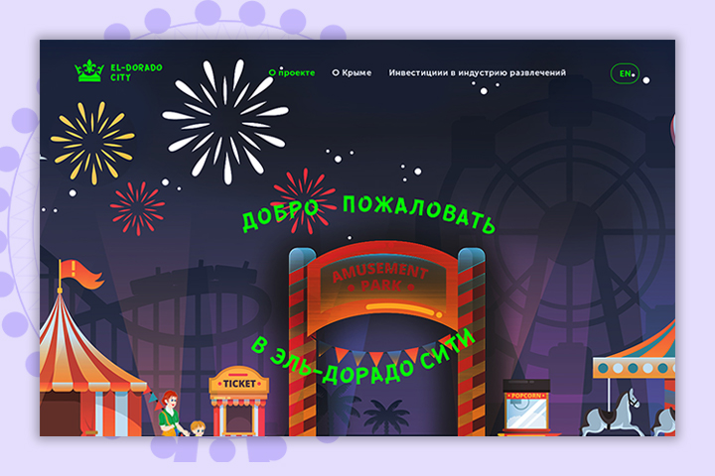
Task: Click the Popcorn machine
Action: pyautogui.click(x=527, y=408)
